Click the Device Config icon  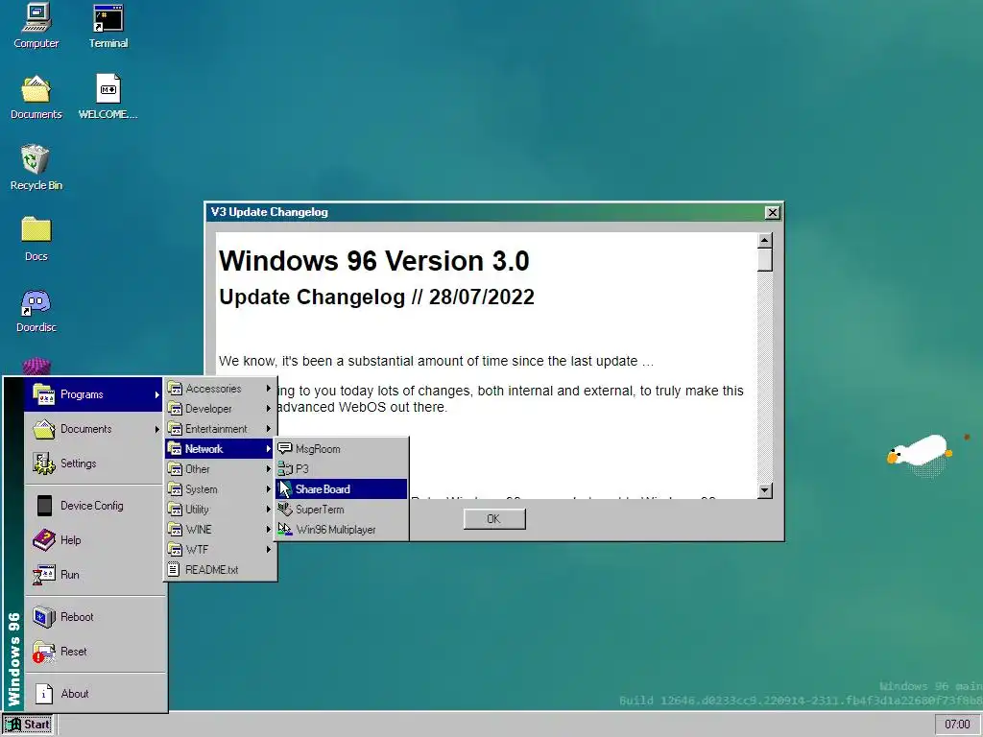pyautogui.click(x=44, y=506)
